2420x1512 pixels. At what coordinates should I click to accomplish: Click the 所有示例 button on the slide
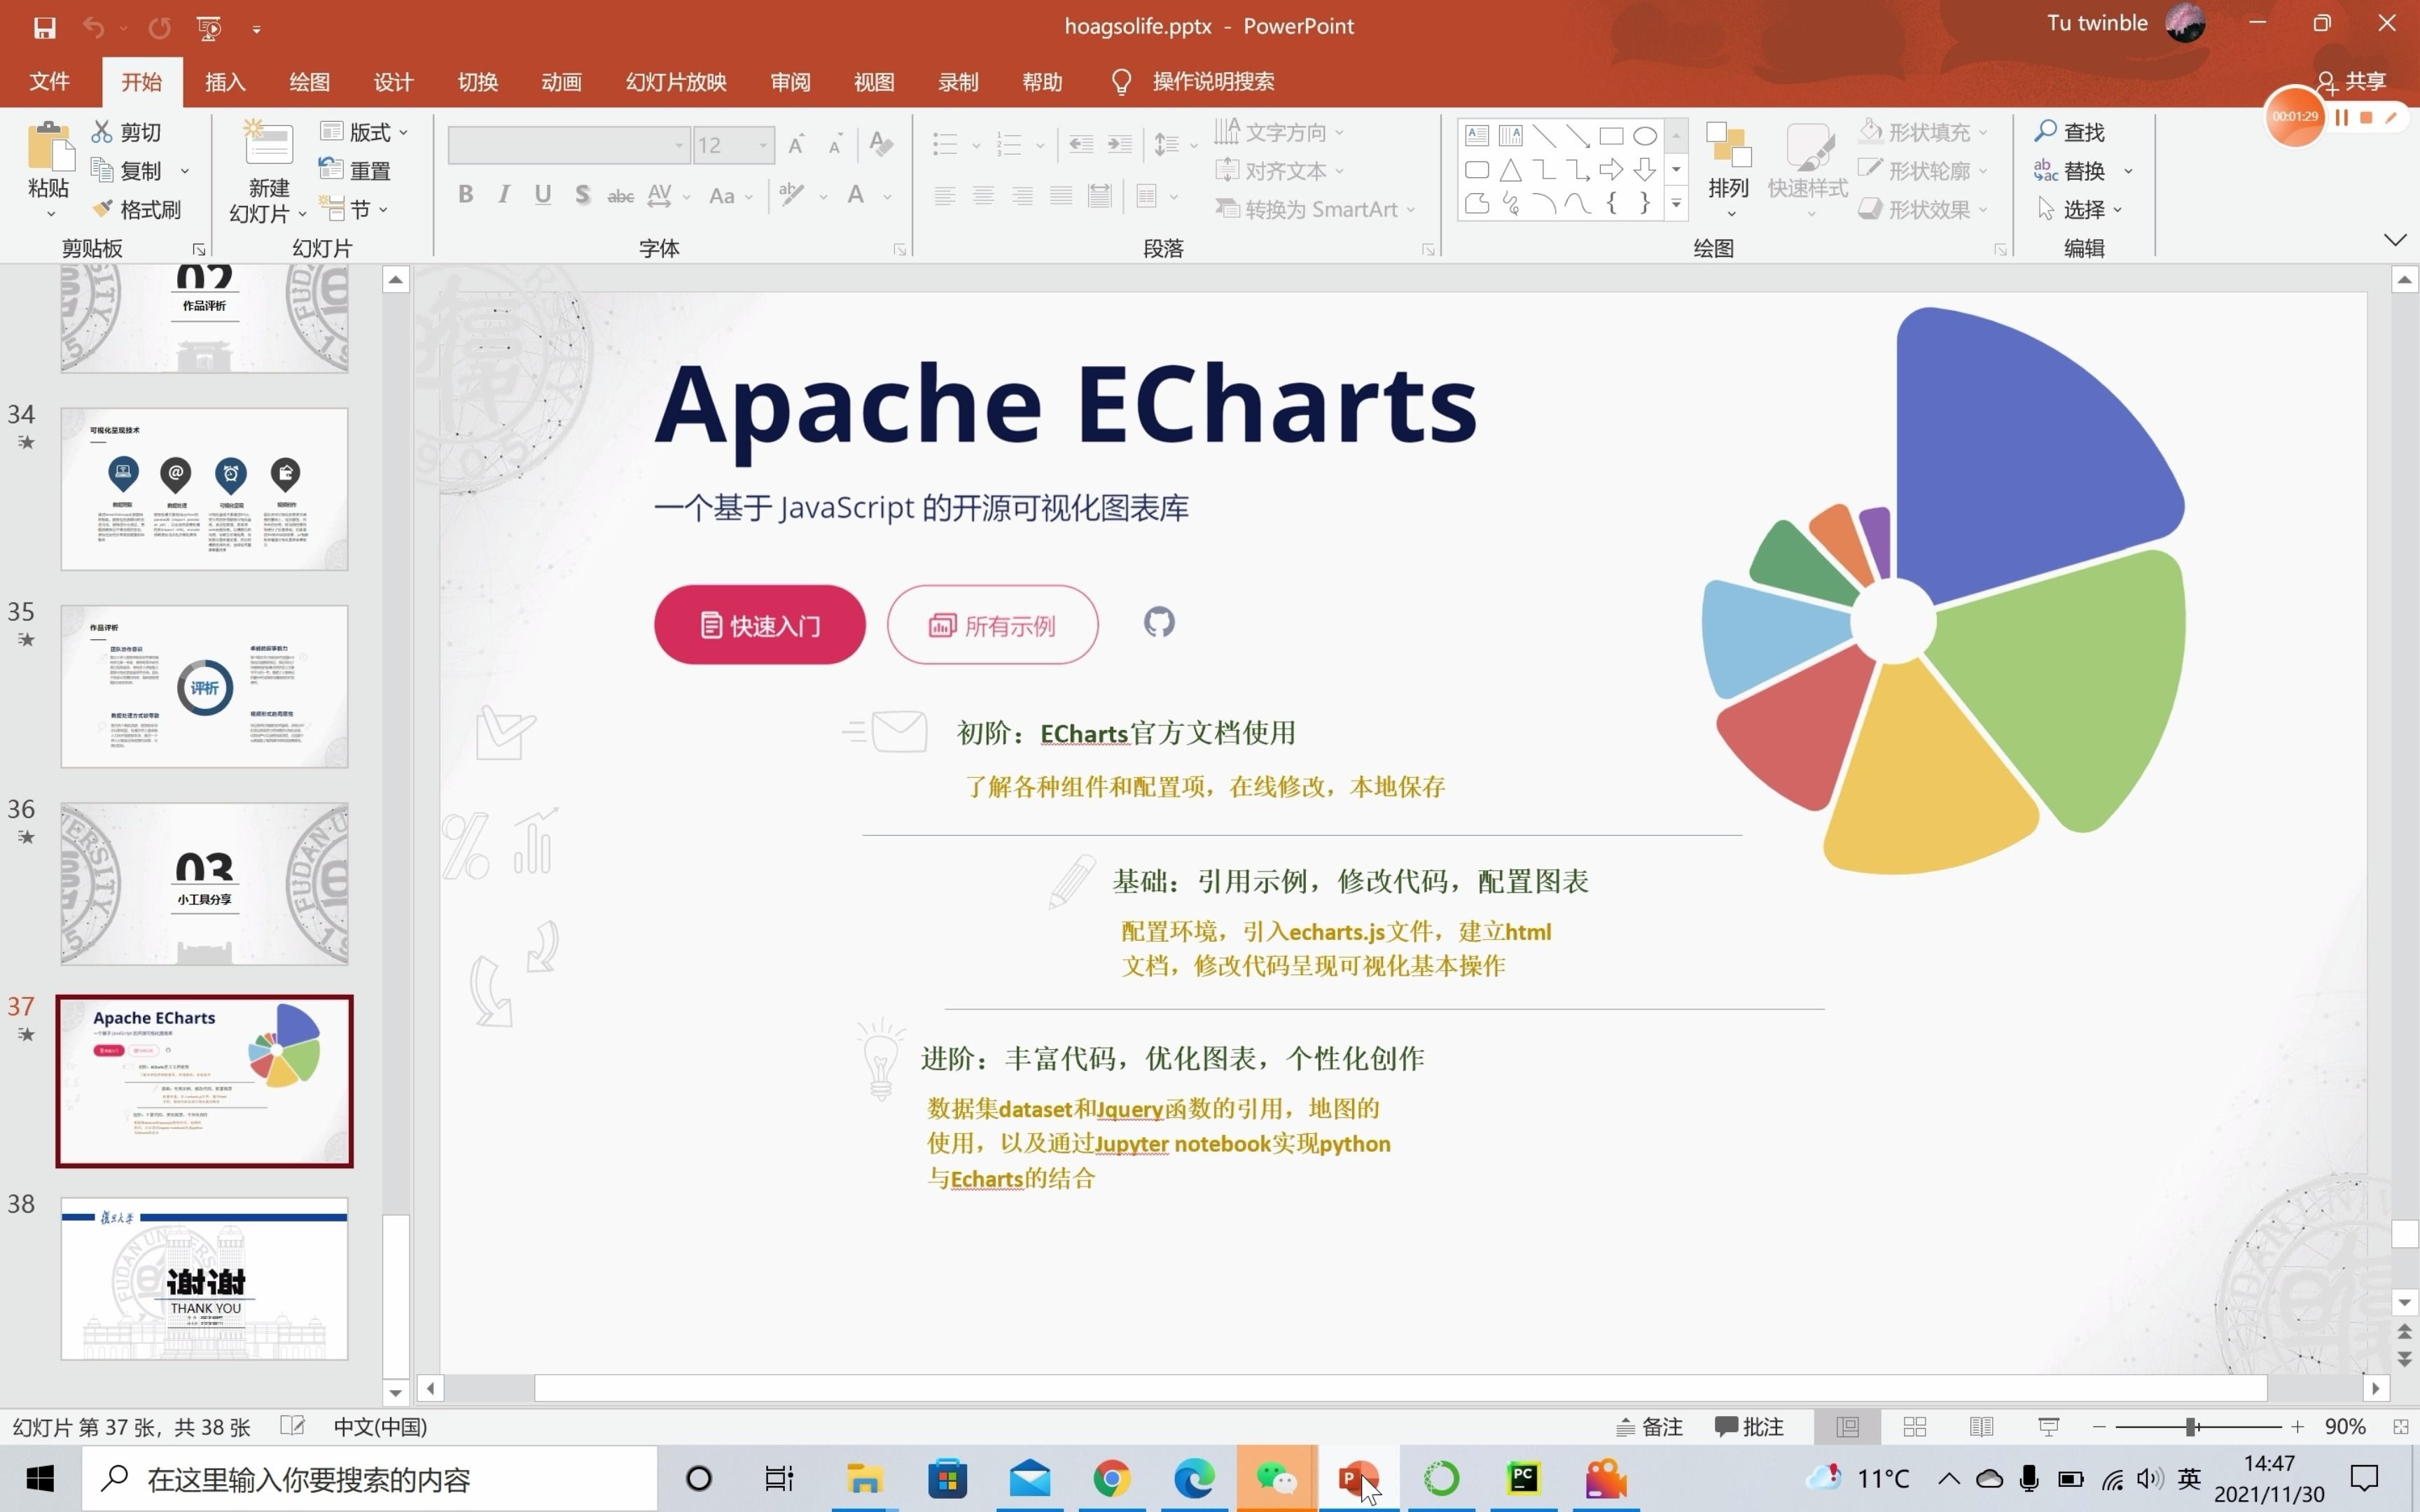point(992,625)
